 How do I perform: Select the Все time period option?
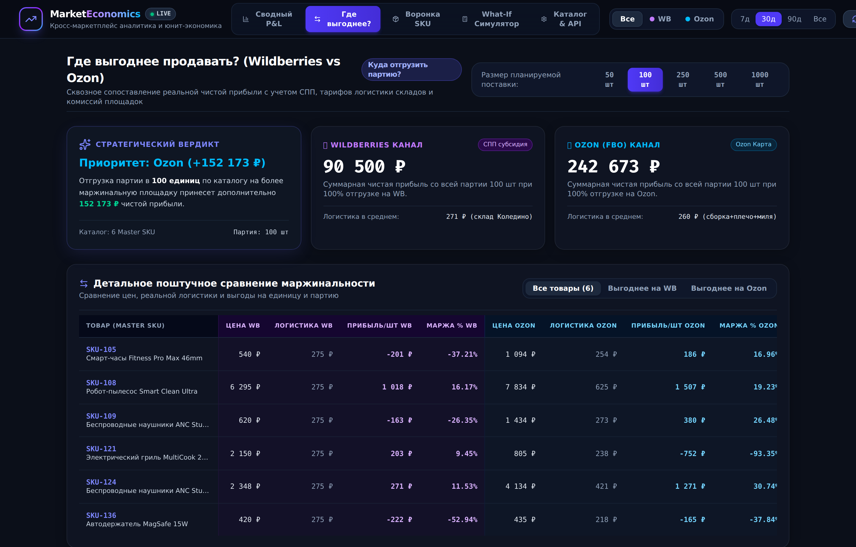(820, 19)
